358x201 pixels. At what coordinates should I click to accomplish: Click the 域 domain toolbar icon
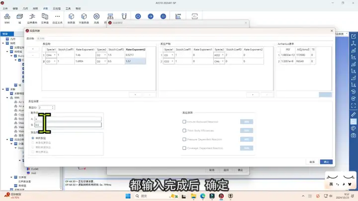(19, 18)
